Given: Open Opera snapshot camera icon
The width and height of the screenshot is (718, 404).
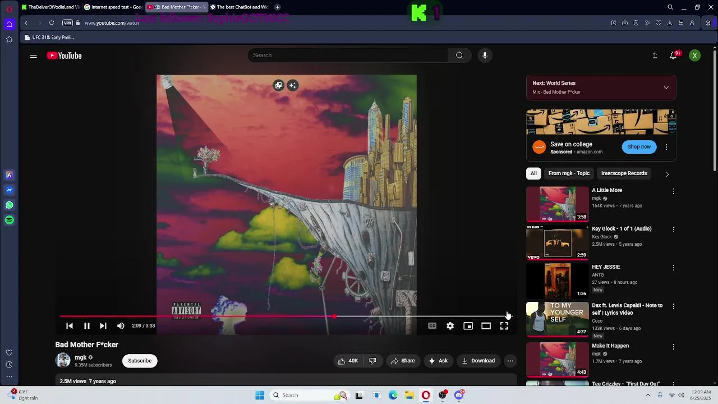Looking at the screenshot, I should point(625,23).
